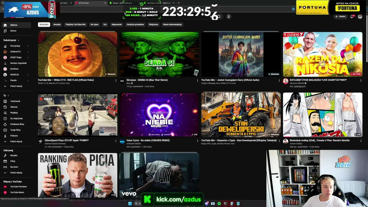
Task: Play the STAN DEWELOPERSKI mix thumbnail
Action: tap(241, 114)
